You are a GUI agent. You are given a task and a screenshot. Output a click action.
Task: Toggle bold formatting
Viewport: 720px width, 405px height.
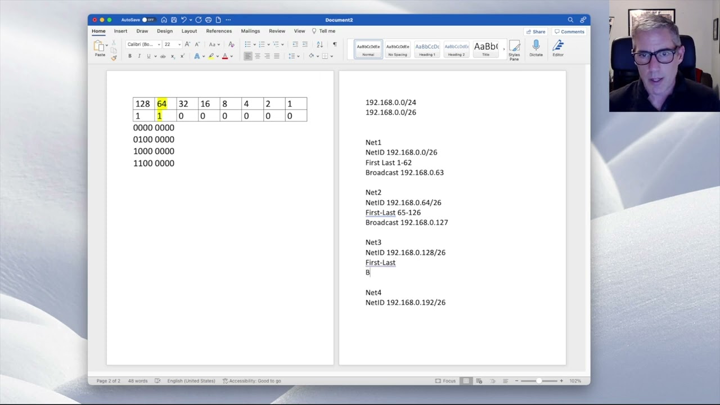tap(130, 56)
